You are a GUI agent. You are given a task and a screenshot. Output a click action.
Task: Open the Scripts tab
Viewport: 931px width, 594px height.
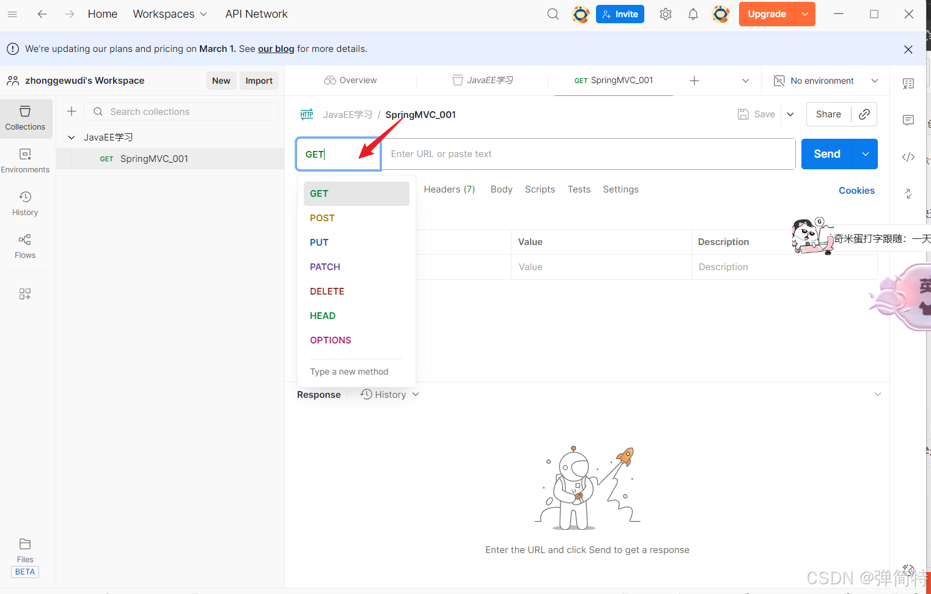[540, 189]
